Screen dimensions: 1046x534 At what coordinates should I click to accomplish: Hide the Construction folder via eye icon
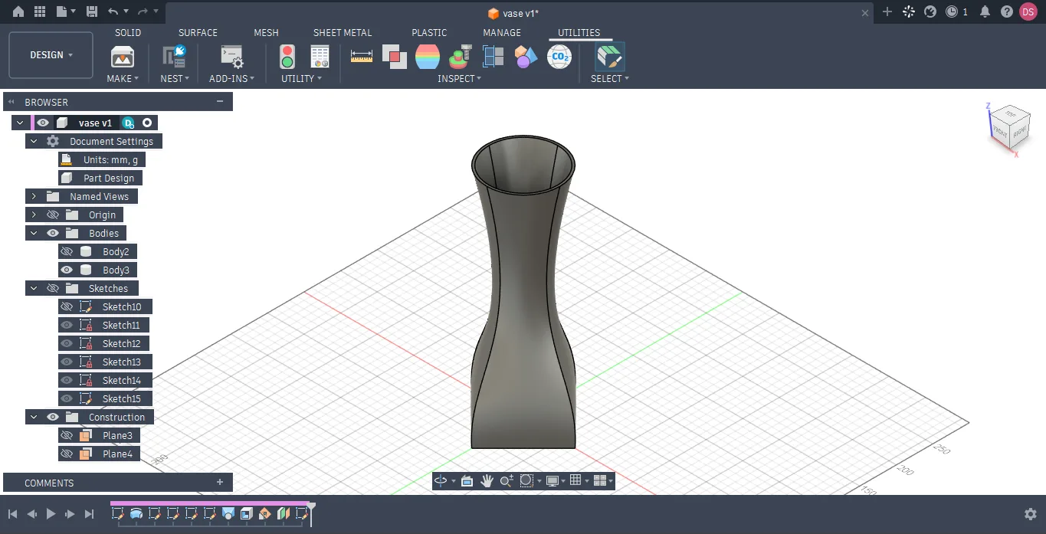click(x=53, y=417)
